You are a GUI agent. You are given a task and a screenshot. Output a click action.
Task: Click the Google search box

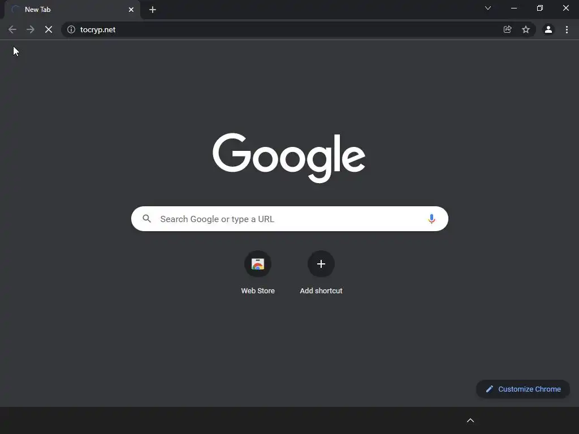click(x=289, y=219)
